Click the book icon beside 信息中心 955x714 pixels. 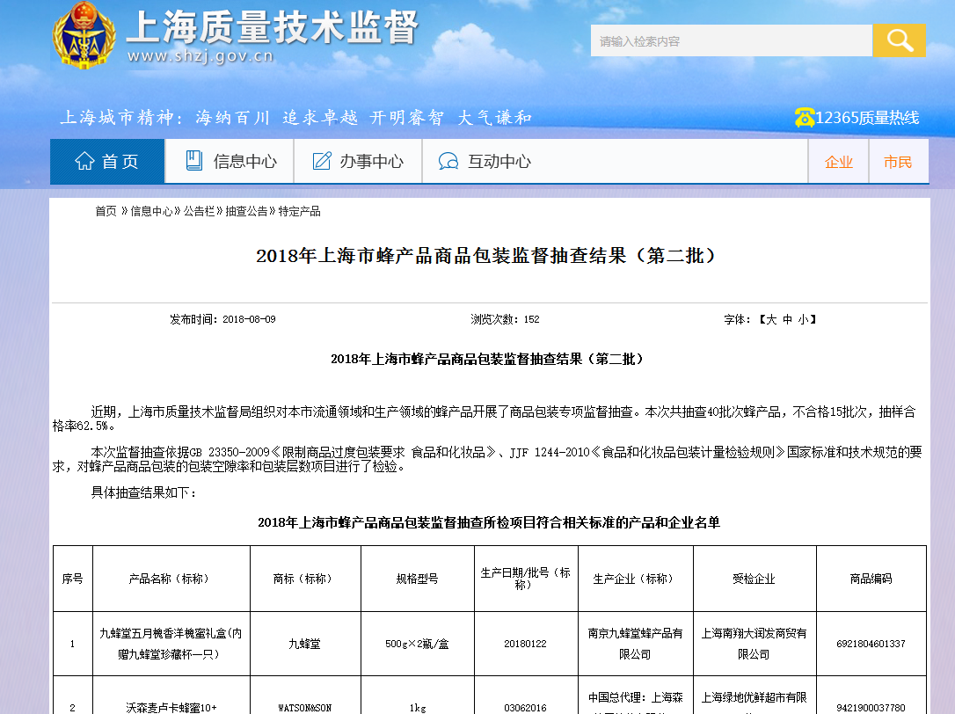(193, 161)
